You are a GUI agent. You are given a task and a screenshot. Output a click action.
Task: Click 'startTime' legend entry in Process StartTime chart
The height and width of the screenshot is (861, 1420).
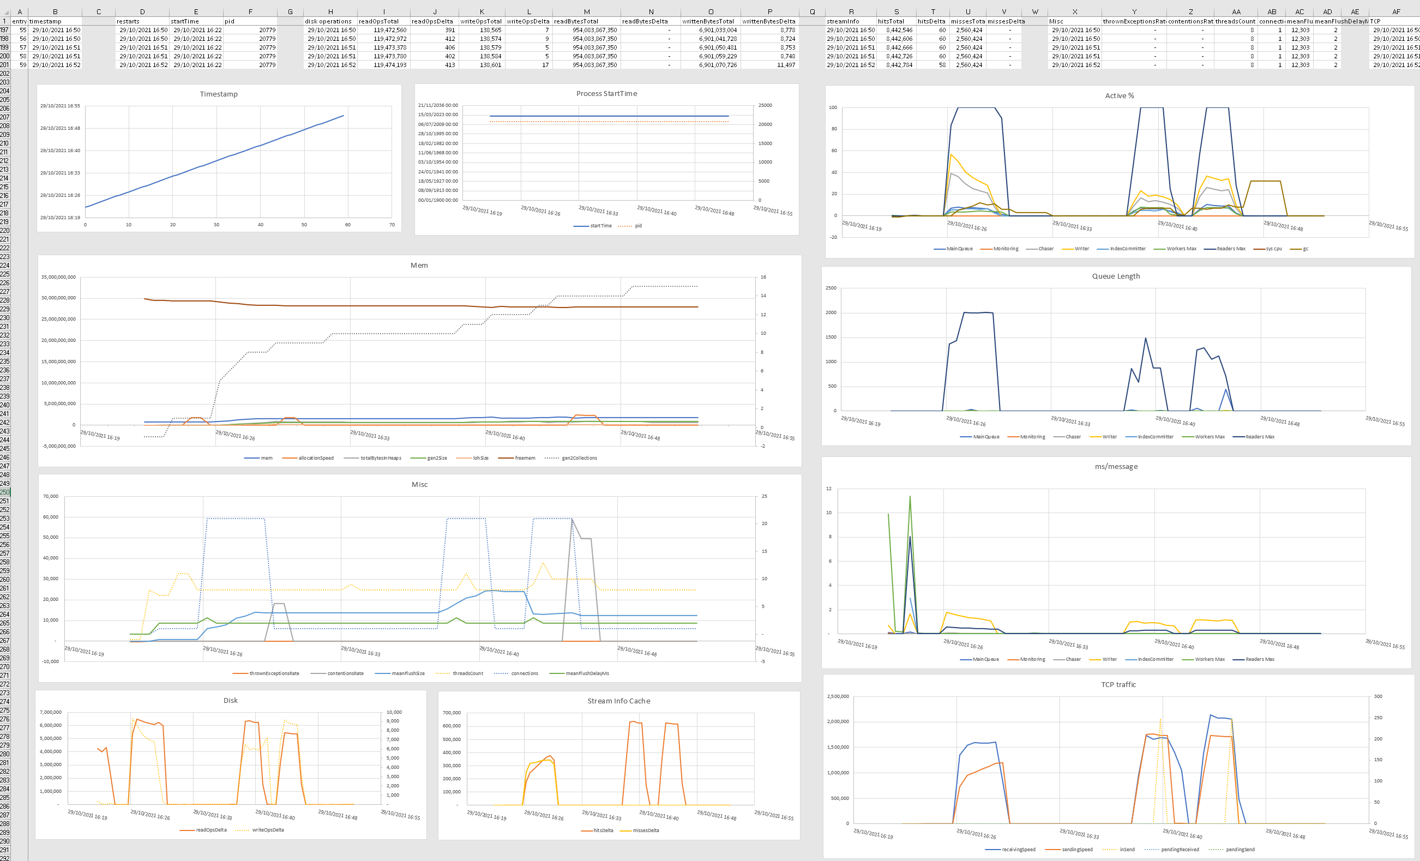592,226
